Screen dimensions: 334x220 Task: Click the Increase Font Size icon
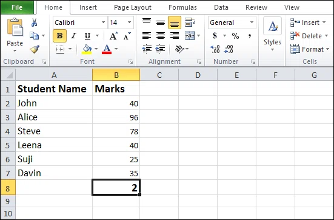pos(113,36)
